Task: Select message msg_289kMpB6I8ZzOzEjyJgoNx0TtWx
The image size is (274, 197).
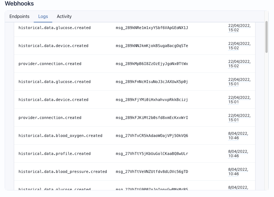Action: tap(152, 64)
